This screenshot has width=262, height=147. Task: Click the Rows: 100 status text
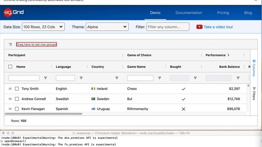click(x=19, y=121)
